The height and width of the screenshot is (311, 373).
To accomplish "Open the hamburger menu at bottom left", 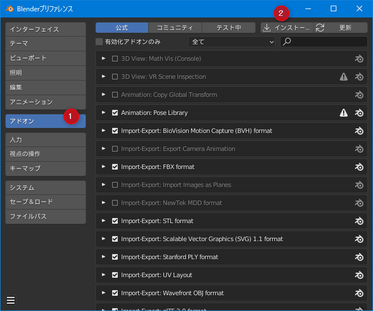I will point(11,300).
